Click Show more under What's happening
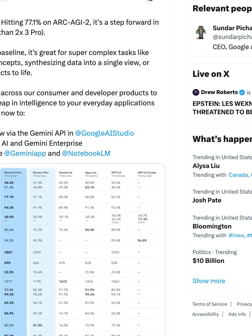The width and height of the screenshot is (252, 336). (209, 281)
